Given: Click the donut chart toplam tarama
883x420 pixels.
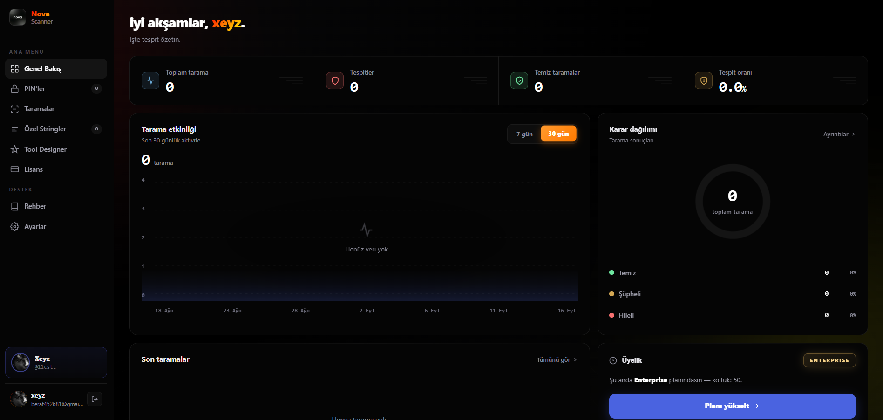Looking at the screenshot, I should (x=733, y=202).
